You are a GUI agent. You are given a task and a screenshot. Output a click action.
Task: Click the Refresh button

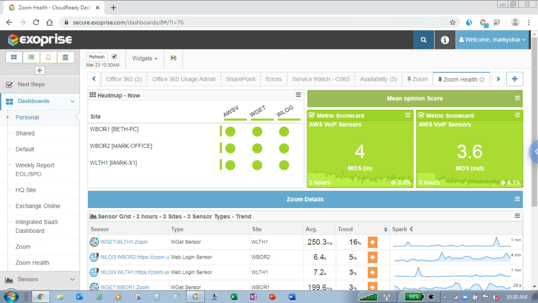click(x=96, y=56)
